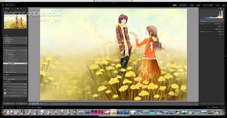Switch to Survey view in toolbar
Viewport: 227px width, 118px height.
point(41,104)
